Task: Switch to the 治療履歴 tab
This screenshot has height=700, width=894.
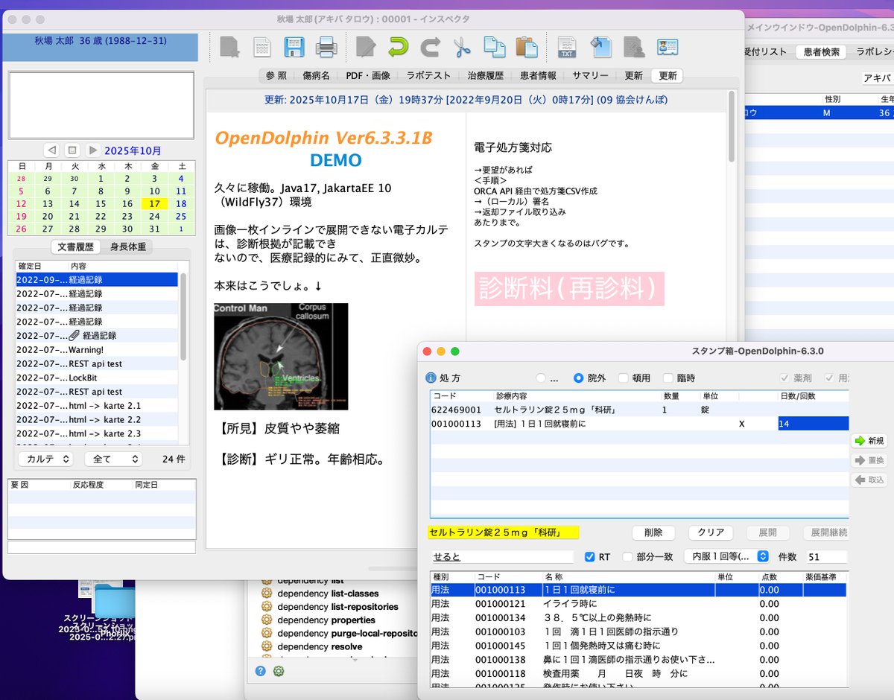Action: [x=486, y=76]
